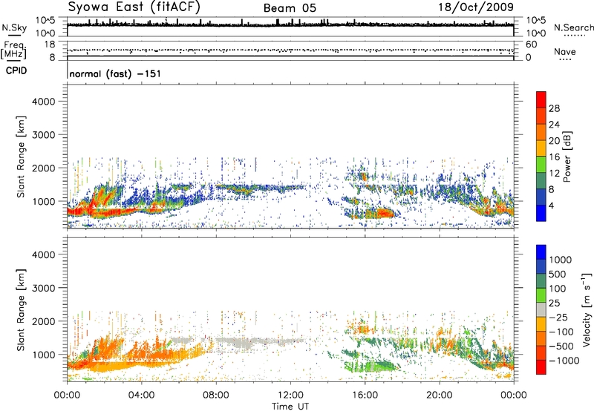
Task: Click the plot title "Syowa East (fitACF)"
Action: tap(134, 7)
